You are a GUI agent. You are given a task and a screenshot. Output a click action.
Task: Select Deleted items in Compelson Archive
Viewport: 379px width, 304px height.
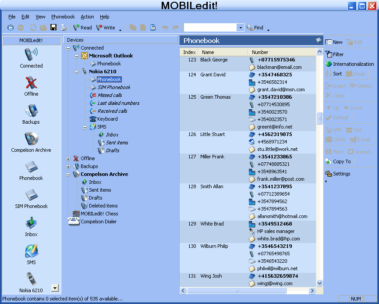click(x=99, y=206)
